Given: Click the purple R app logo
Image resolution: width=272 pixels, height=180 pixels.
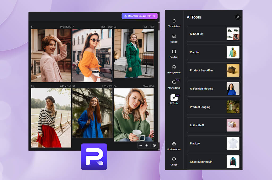Looking at the screenshot, I should point(94,157).
